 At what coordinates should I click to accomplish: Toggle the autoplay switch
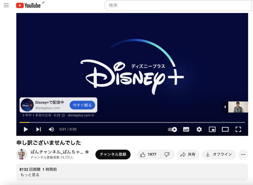pos(172,129)
